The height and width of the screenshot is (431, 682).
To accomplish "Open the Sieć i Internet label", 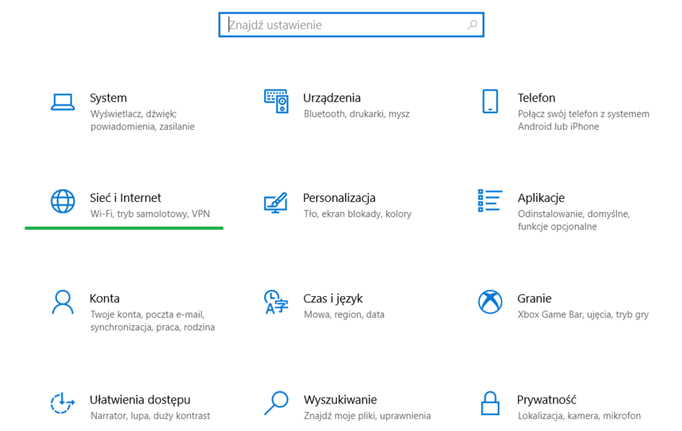I will pos(126,197).
